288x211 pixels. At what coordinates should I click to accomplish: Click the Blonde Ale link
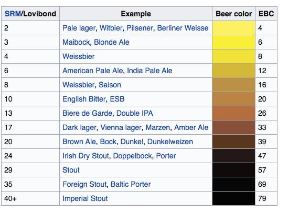point(112,42)
